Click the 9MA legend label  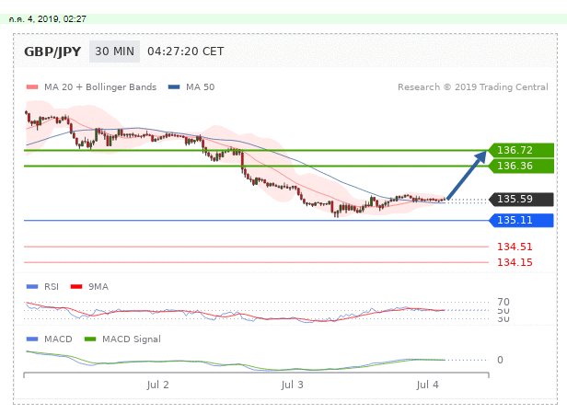(x=98, y=287)
